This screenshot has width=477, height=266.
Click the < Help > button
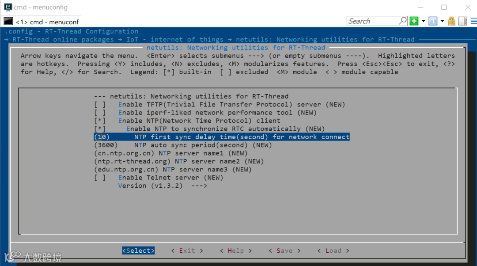(236, 251)
